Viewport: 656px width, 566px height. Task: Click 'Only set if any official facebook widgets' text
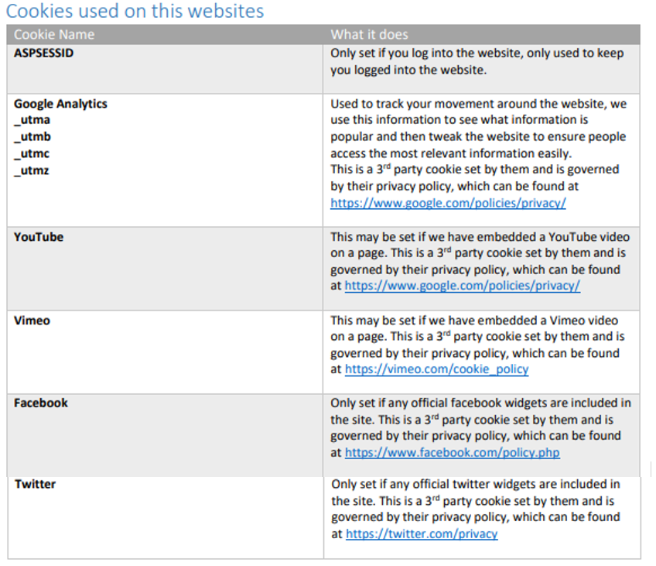click(x=480, y=403)
